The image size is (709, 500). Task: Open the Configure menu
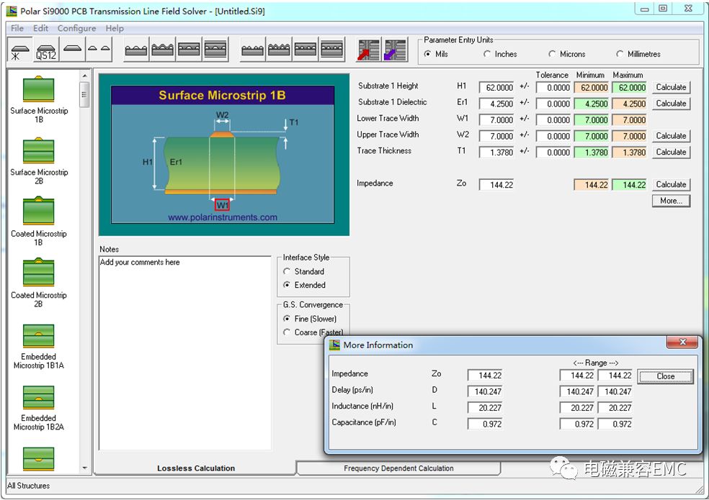coord(76,28)
